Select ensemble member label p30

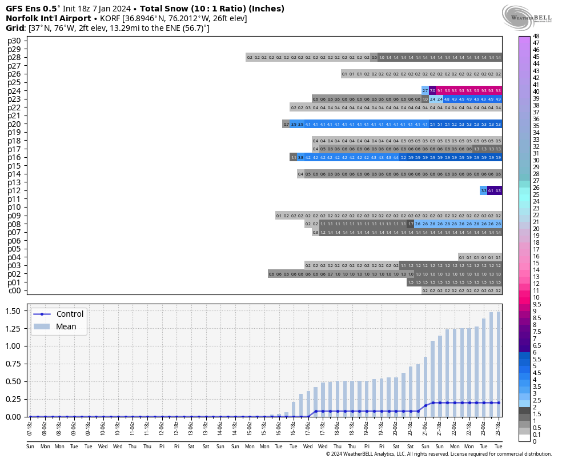point(14,41)
